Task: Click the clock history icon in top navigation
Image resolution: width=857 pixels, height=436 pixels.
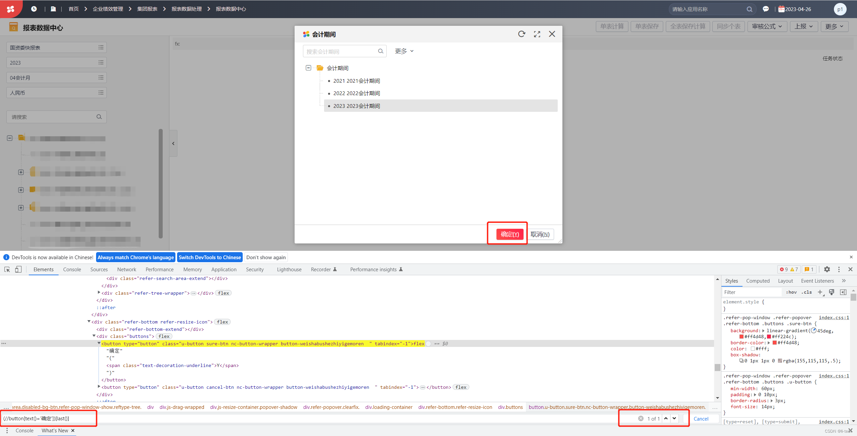Action: point(34,9)
